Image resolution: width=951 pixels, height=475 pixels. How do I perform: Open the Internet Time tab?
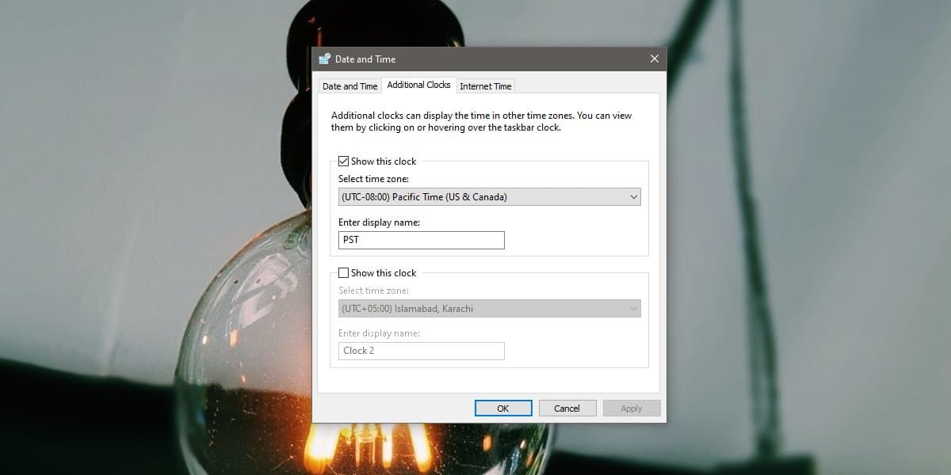(x=486, y=86)
